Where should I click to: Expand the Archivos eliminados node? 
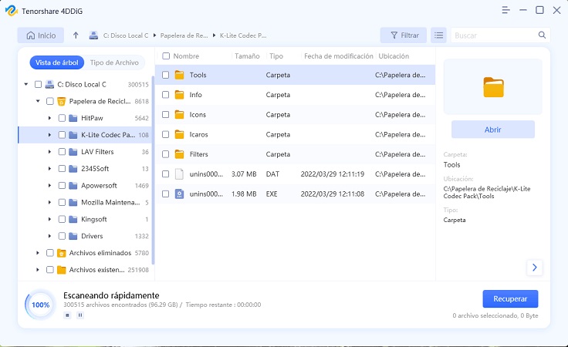click(x=38, y=253)
